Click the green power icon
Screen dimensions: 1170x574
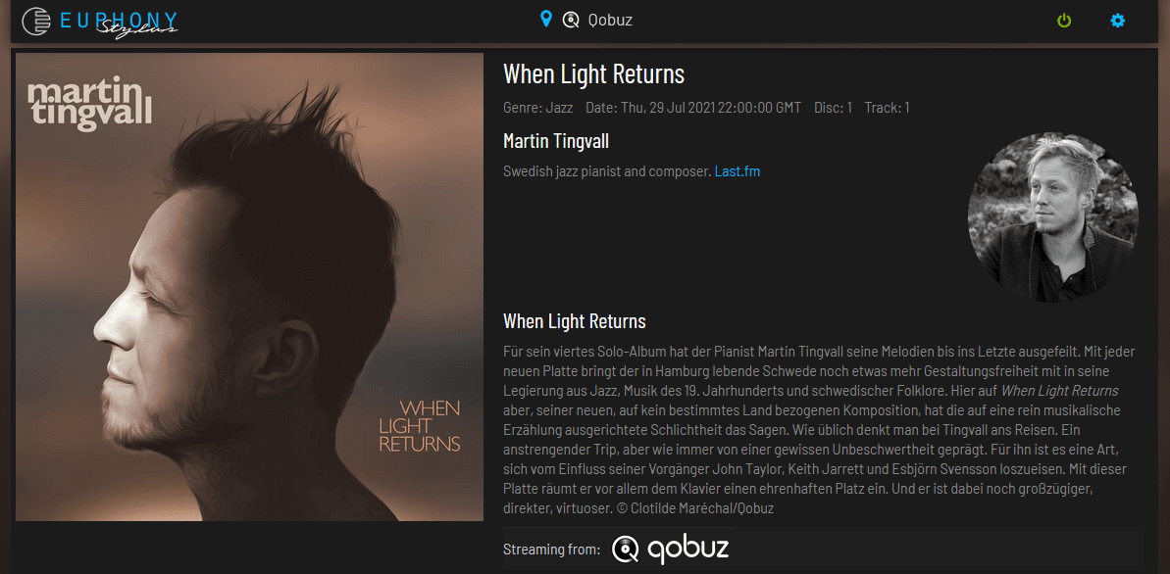click(1064, 21)
